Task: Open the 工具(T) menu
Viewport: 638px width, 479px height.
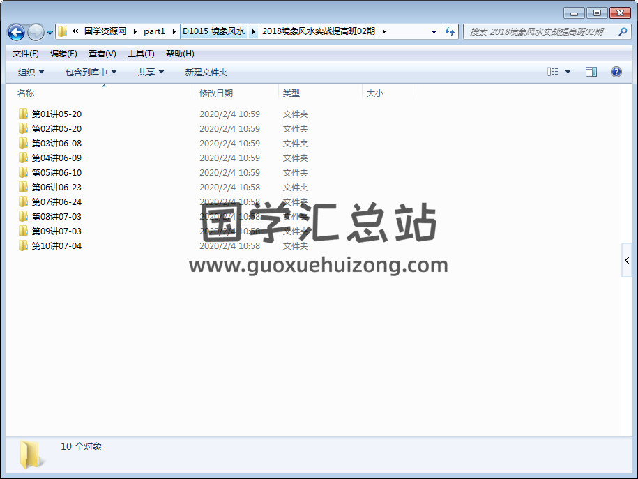Action: [x=141, y=54]
